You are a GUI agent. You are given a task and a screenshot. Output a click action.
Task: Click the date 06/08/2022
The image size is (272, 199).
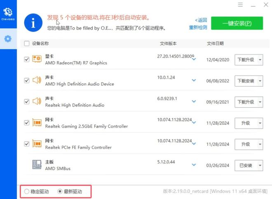click(218, 81)
